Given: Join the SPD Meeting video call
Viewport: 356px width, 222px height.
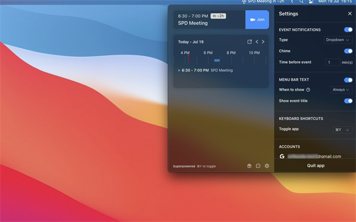Looking at the screenshot, I should coord(258,20).
